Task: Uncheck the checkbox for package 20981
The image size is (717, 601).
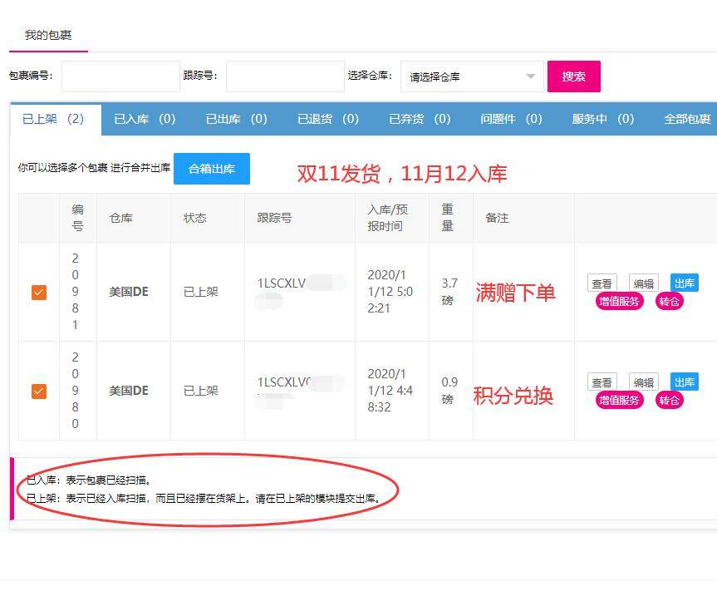Action: click(x=39, y=293)
